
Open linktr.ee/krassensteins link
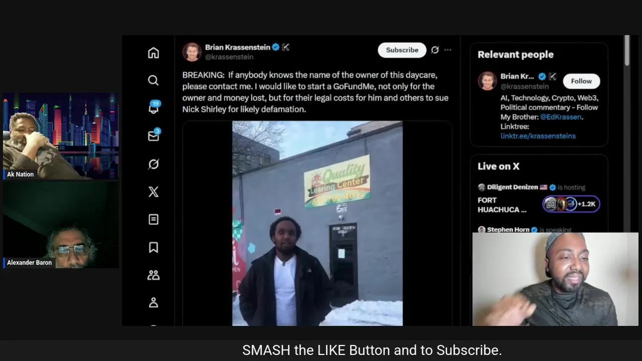(x=538, y=136)
